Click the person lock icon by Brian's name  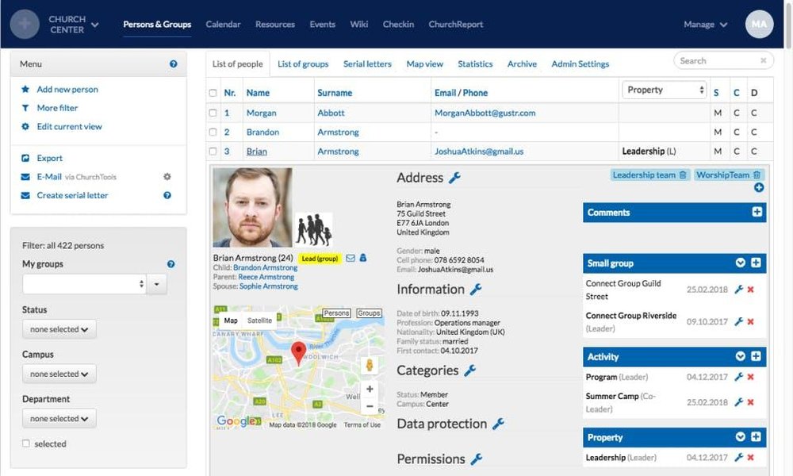pyautogui.click(x=362, y=258)
